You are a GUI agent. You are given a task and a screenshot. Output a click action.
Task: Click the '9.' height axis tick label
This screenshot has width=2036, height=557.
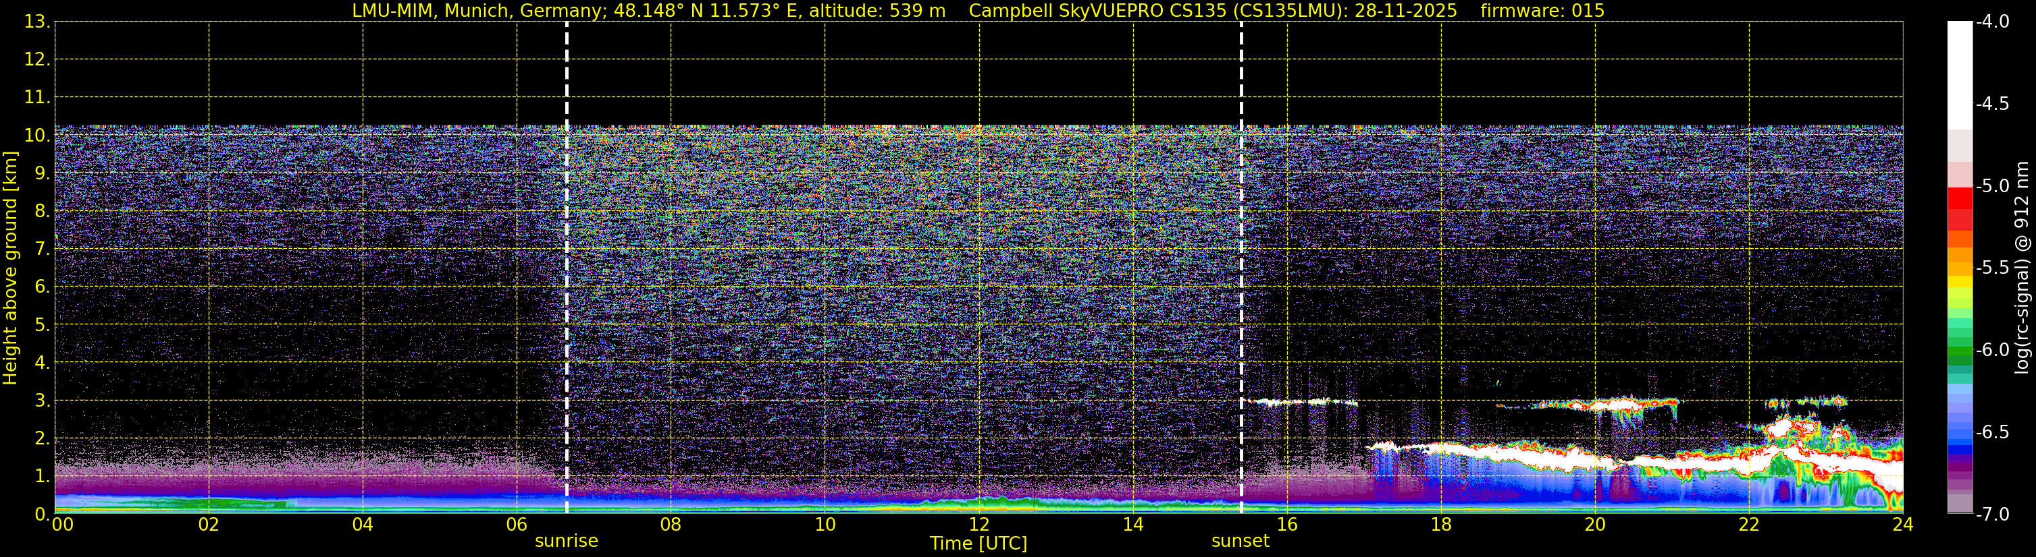point(42,173)
